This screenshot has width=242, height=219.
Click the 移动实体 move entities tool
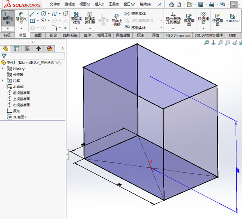(x=136, y=28)
